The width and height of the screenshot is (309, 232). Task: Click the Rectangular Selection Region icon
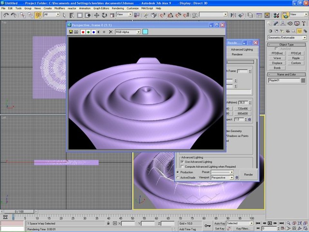80,15
